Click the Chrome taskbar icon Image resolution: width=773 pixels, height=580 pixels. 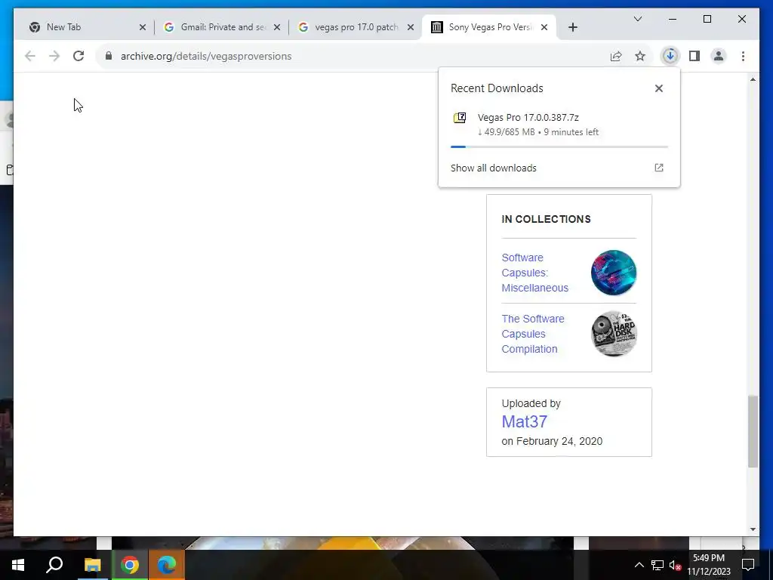pyautogui.click(x=130, y=565)
